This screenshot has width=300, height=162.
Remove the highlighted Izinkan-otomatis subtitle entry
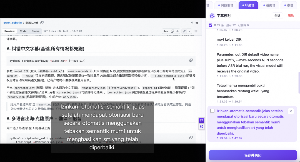point(291,111)
